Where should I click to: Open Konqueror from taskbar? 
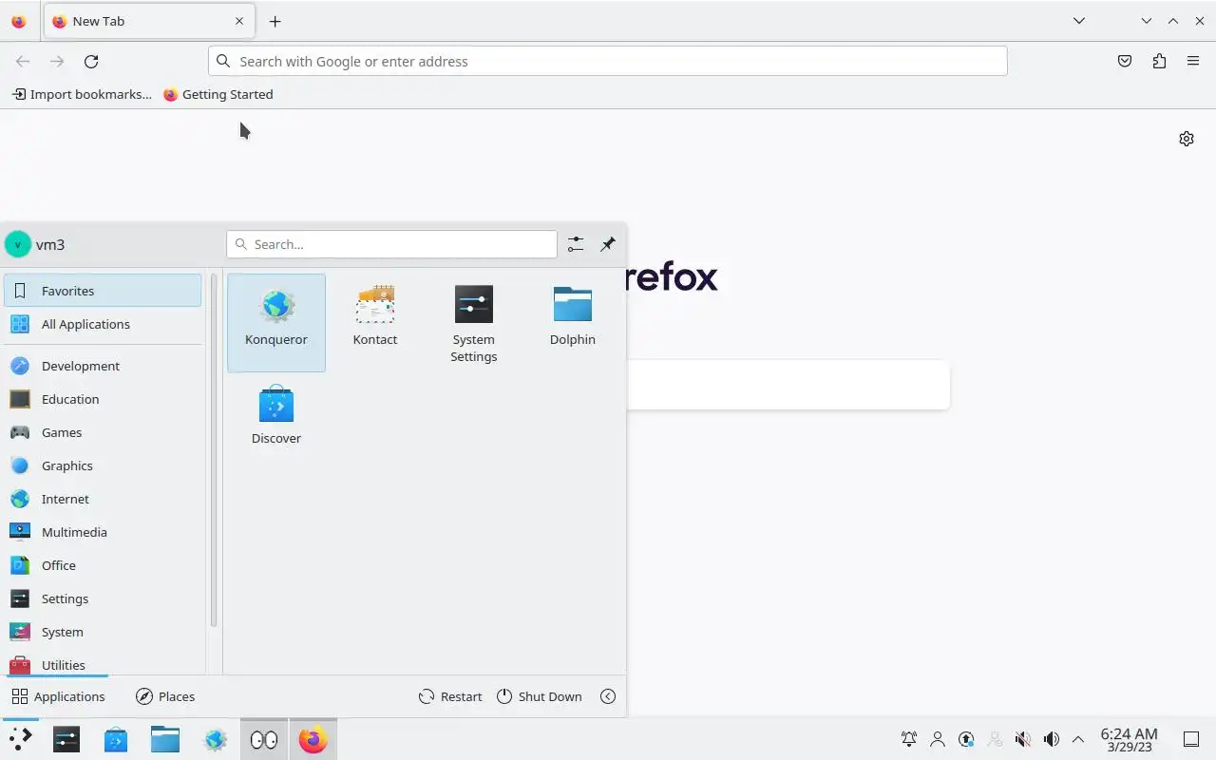pyautogui.click(x=215, y=739)
